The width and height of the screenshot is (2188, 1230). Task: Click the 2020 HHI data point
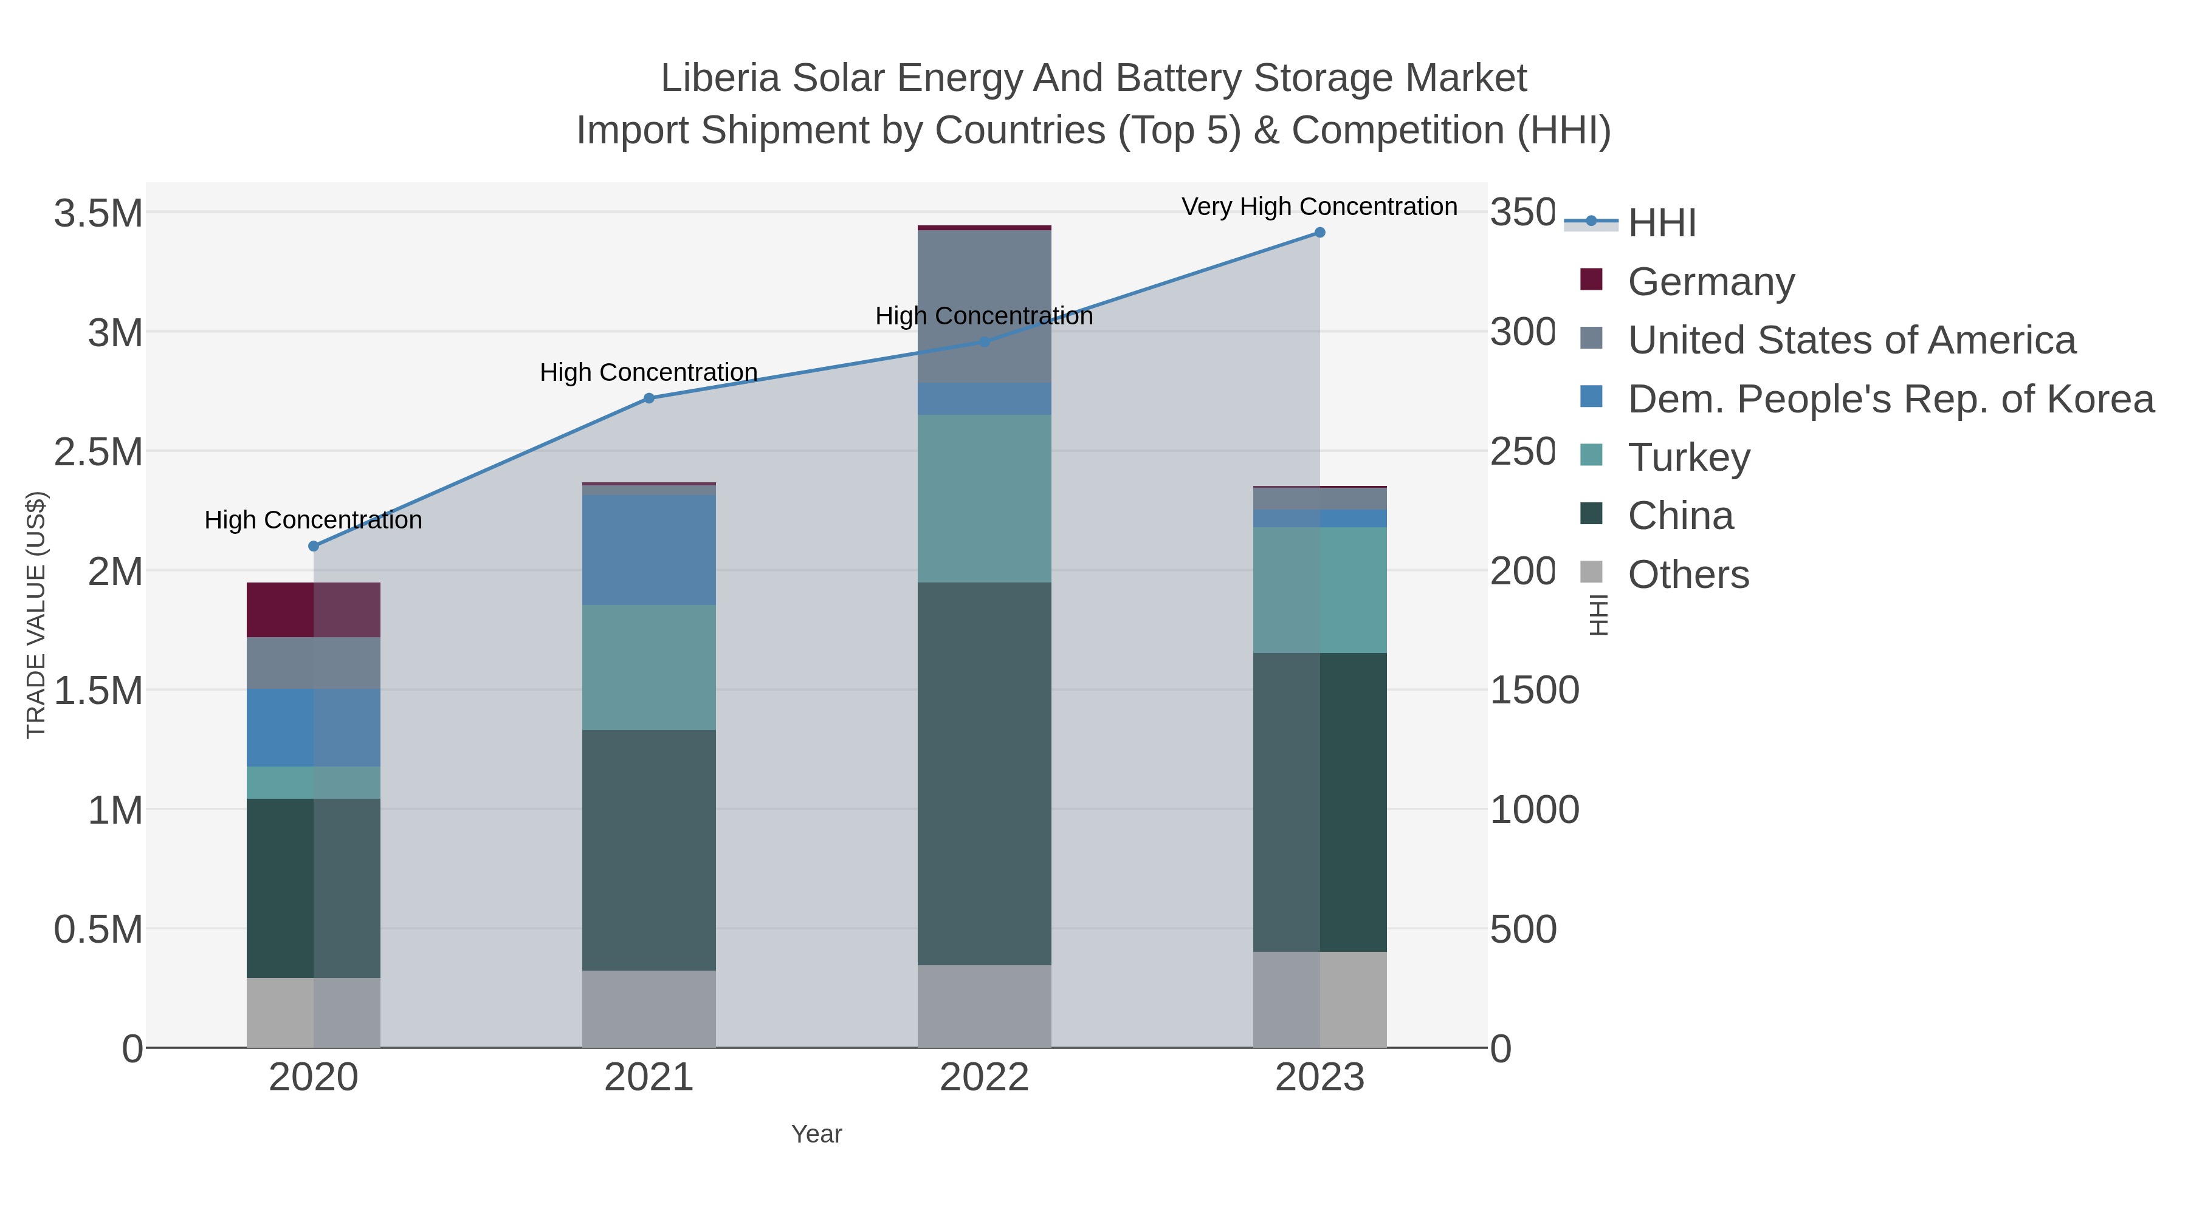coord(314,547)
